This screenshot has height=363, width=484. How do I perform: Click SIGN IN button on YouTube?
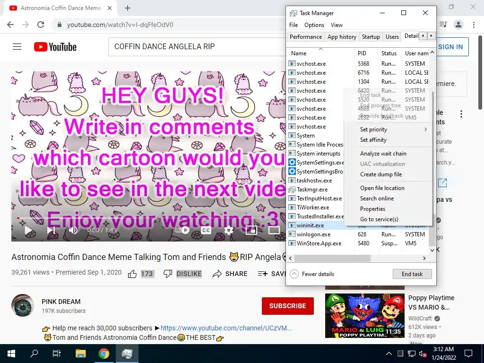click(x=450, y=47)
